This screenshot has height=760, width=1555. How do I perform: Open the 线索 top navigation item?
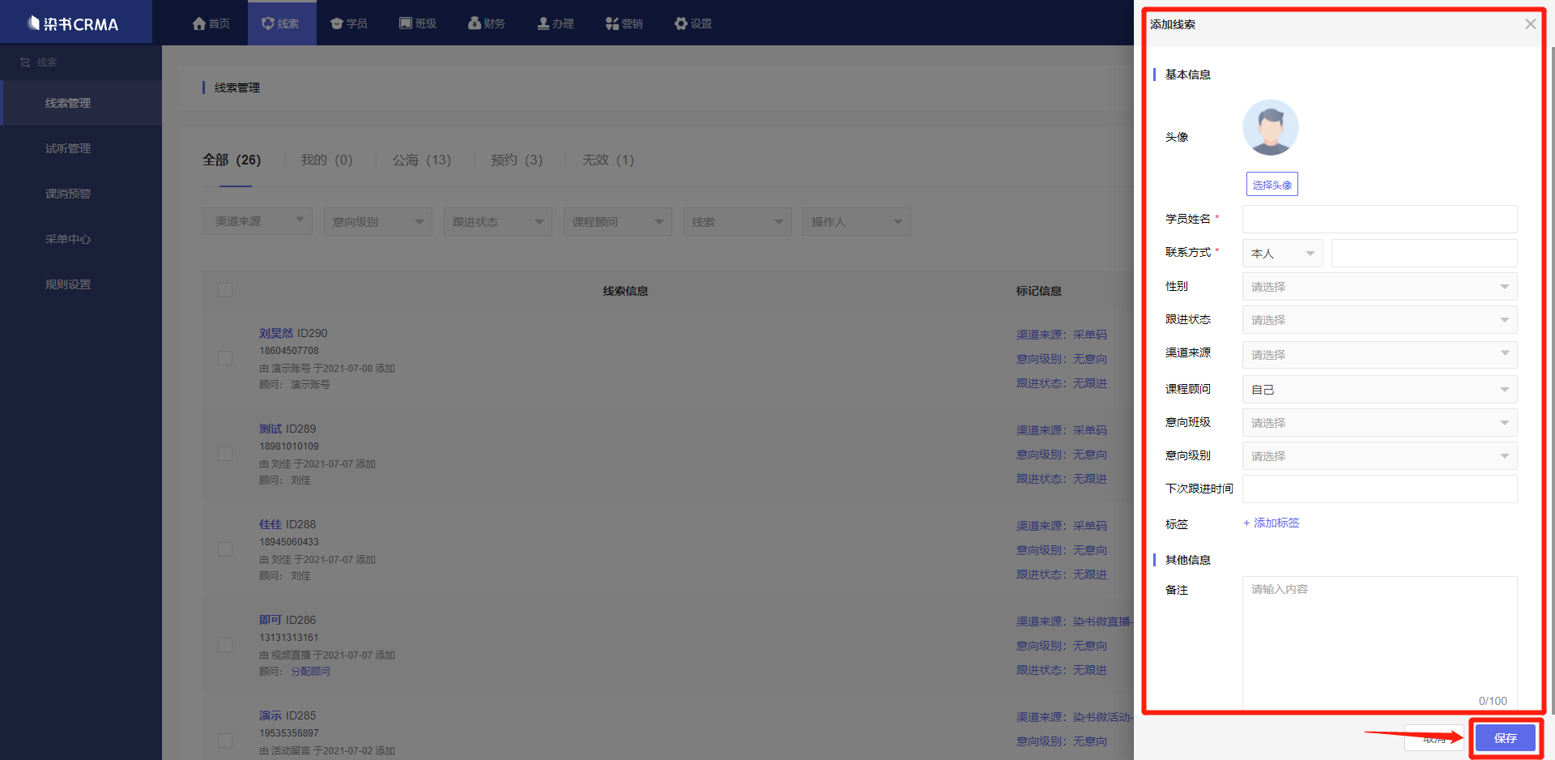(x=280, y=23)
